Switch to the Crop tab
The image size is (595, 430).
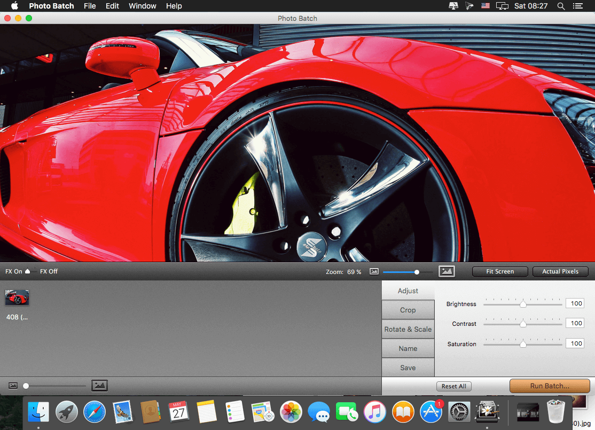pyautogui.click(x=408, y=310)
